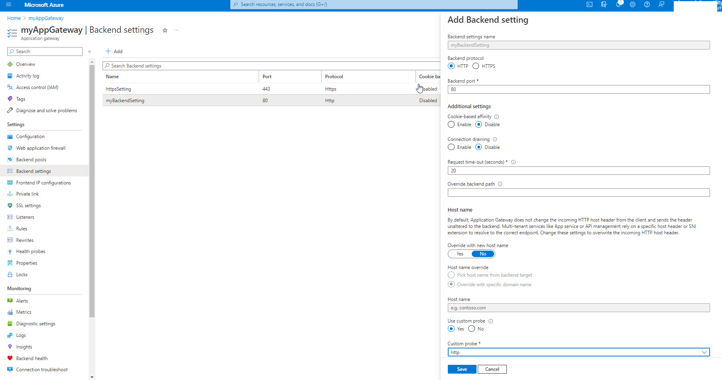Favorite this page with the star icon
Screen dimensions: 722x380
click(x=165, y=30)
